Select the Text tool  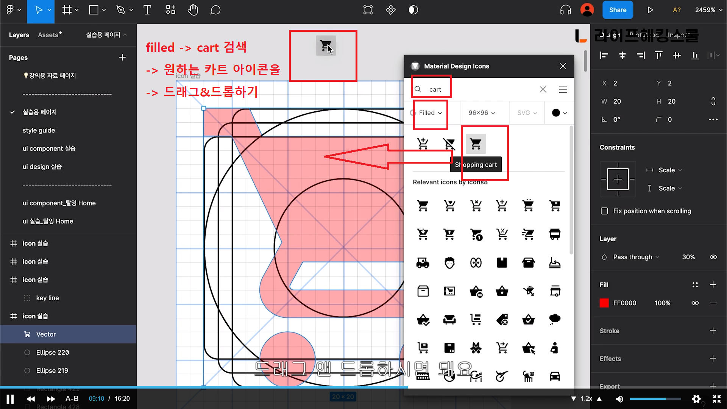click(x=147, y=10)
